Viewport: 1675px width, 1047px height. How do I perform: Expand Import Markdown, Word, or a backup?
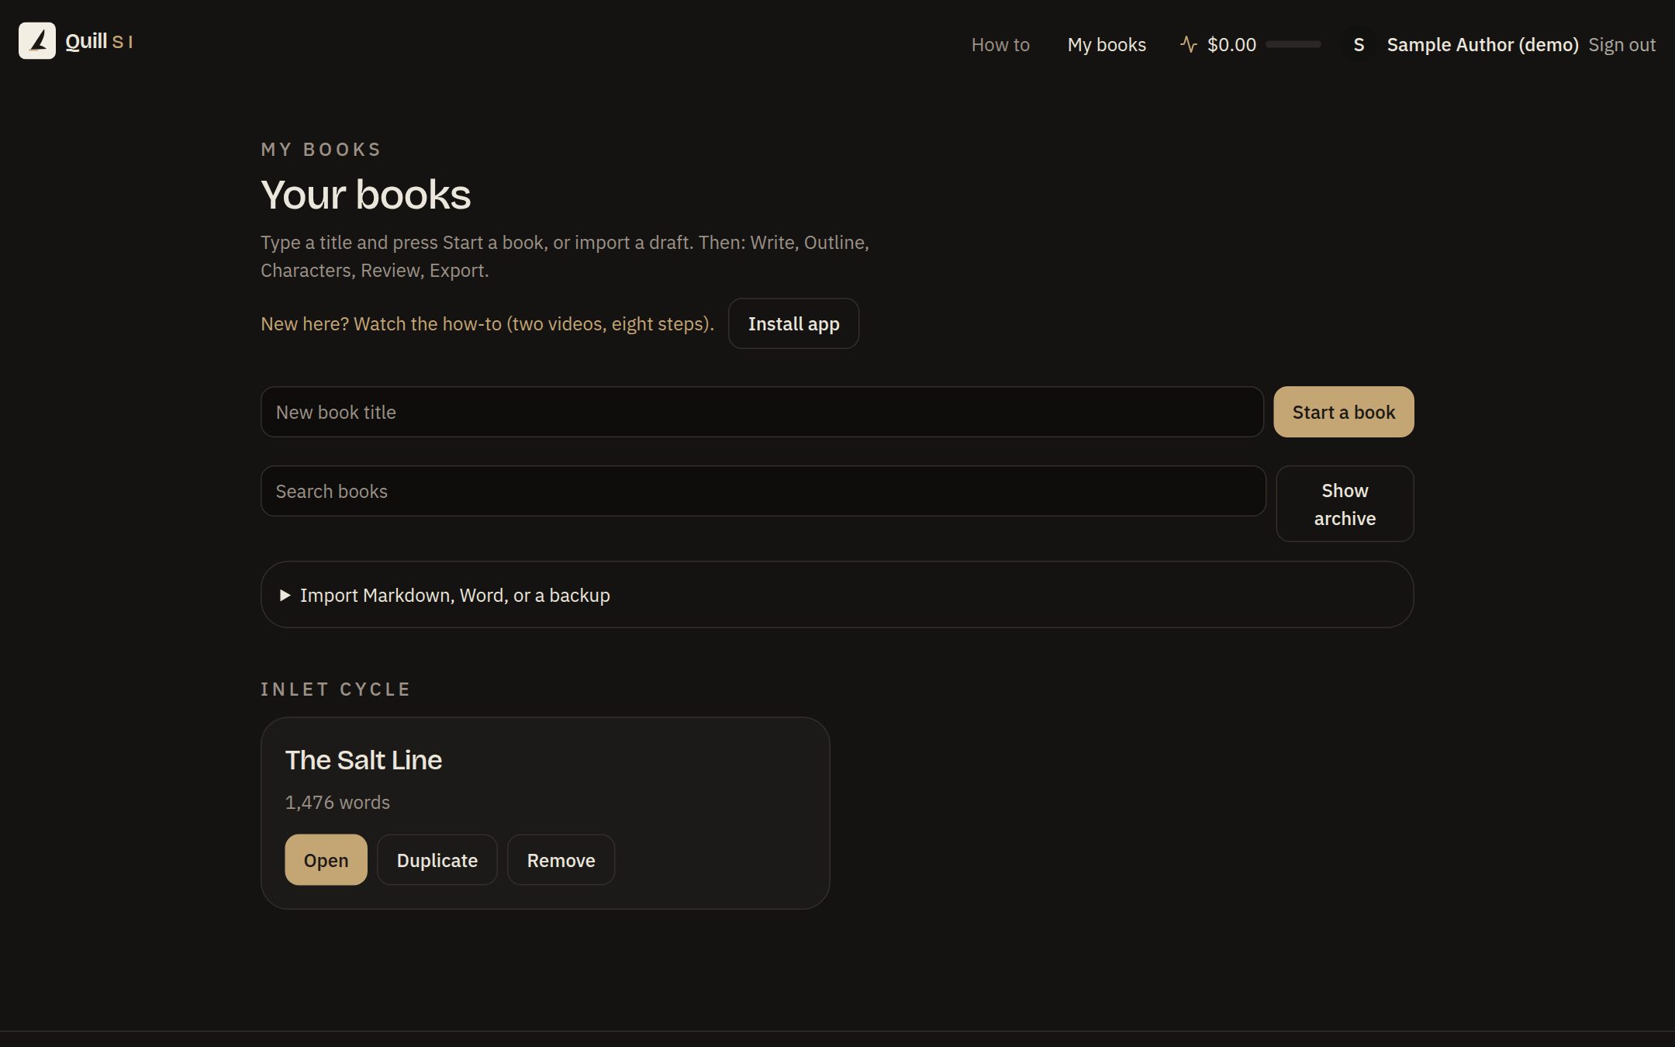tap(837, 595)
